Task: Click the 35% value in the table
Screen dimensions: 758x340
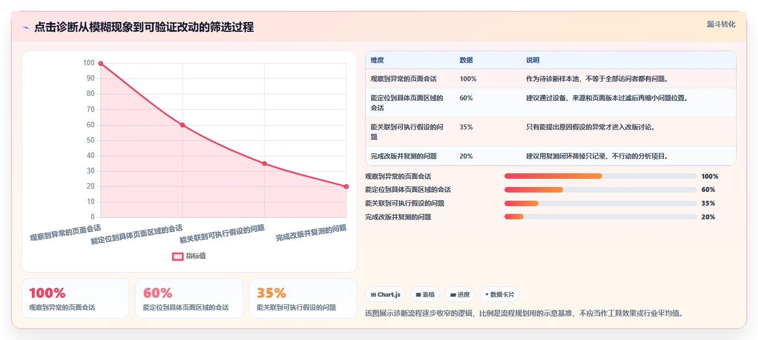Action: (x=466, y=127)
